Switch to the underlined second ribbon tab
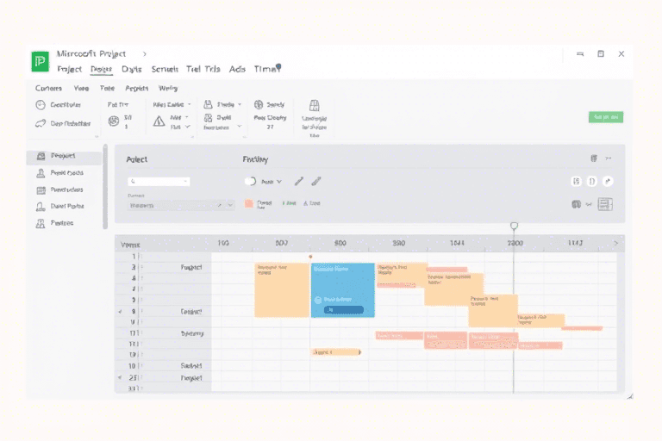The height and width of the screenshot is (441, 662). (101, 69)
